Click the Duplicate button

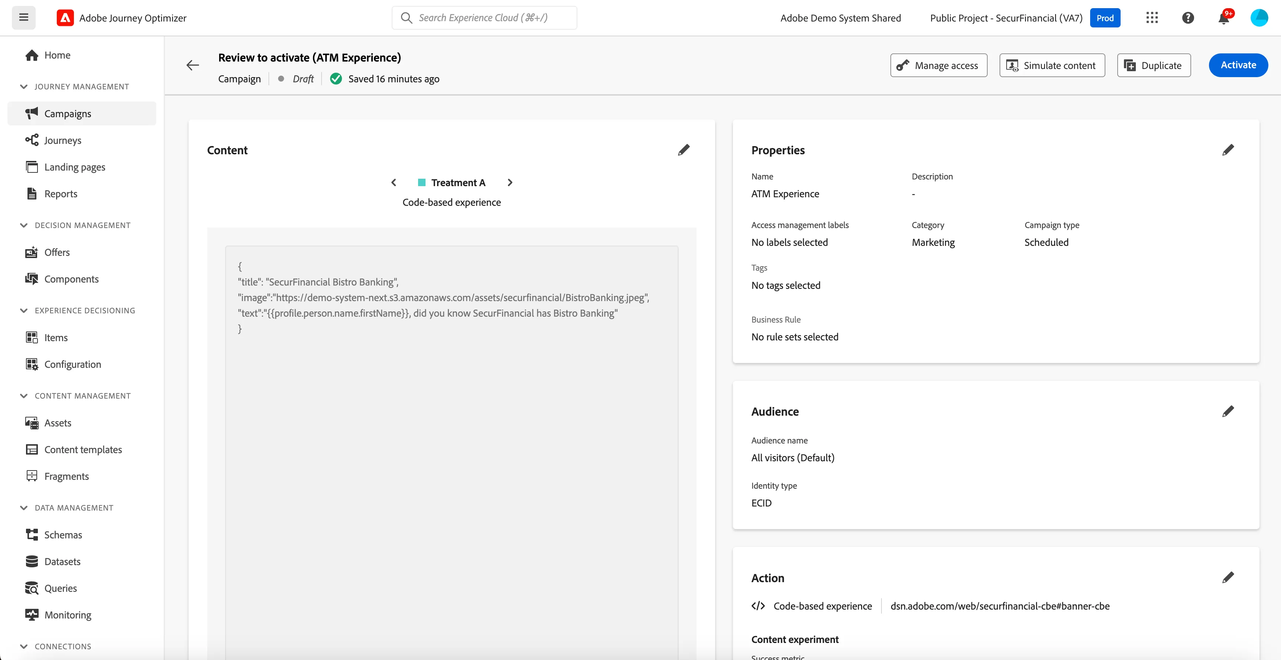(1154, 65)
